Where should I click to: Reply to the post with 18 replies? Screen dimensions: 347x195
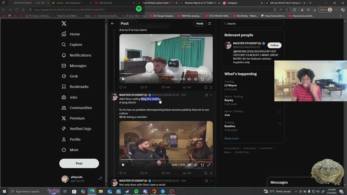pos(123,173)
